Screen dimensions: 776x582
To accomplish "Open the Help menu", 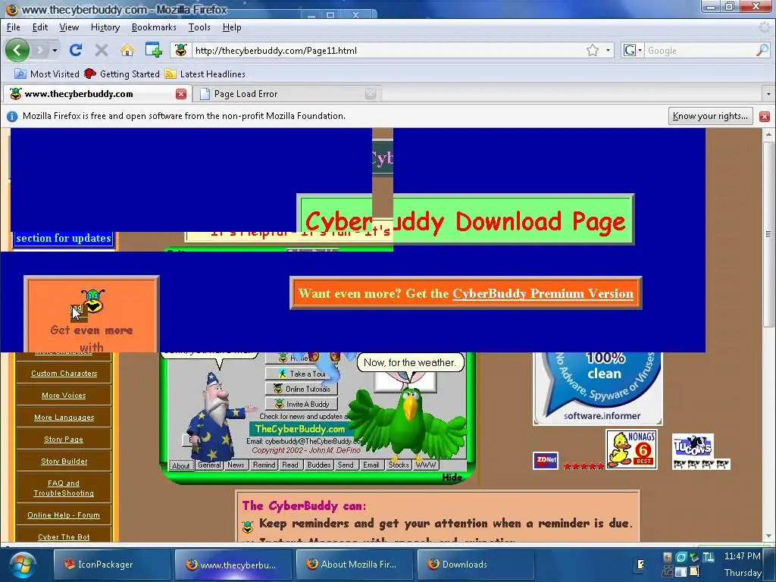I will click(x=232, y=27).
